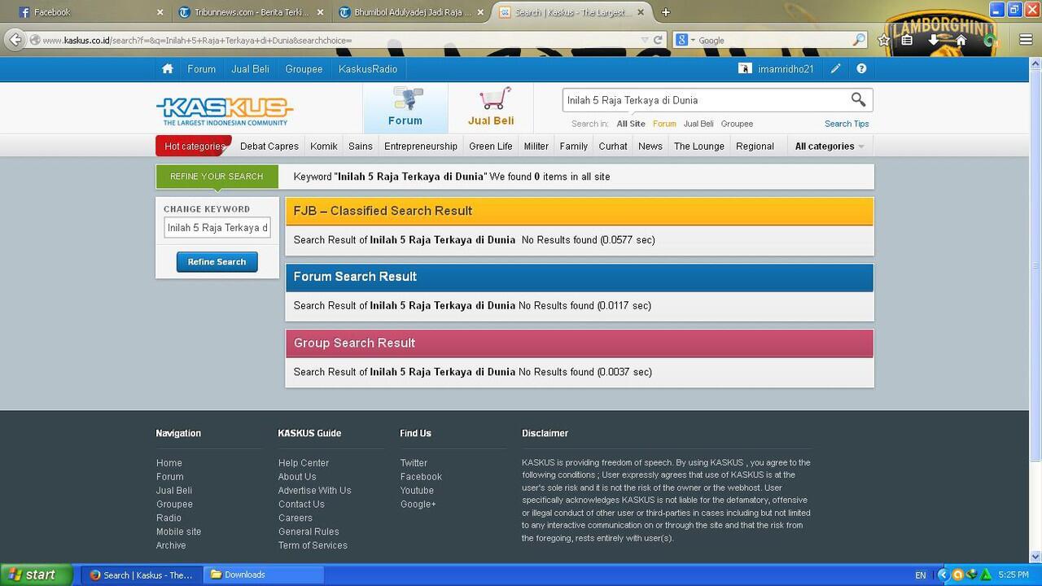
Task: Open the Entrepreneurship category
Action: point(421,146)
